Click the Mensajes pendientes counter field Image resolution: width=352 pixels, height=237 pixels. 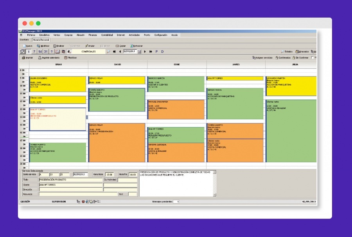[x=176, y=201]
